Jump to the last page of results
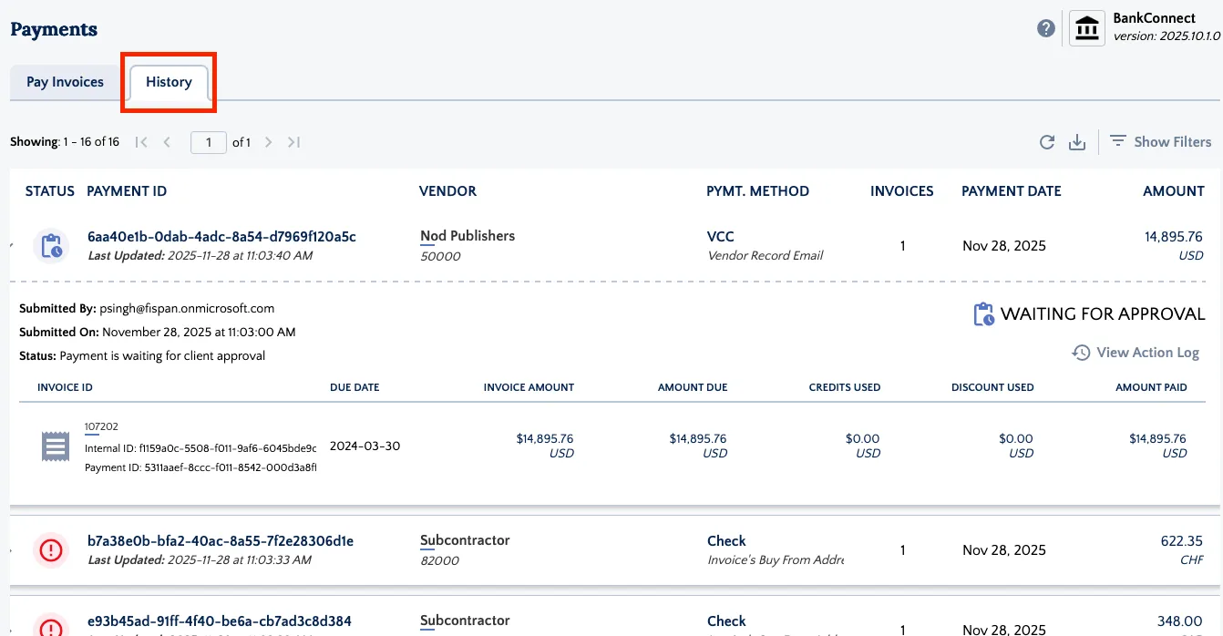 (x=293, y=142)
